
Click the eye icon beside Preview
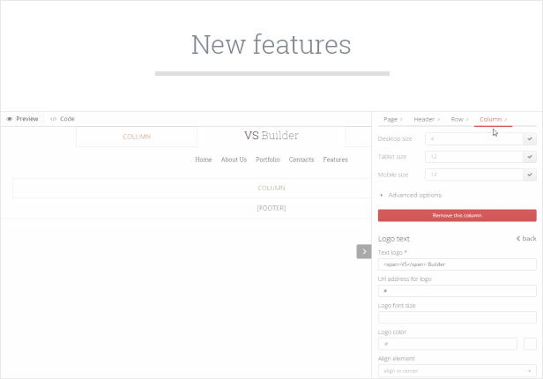pyautogui.click(x=10, y=119)
